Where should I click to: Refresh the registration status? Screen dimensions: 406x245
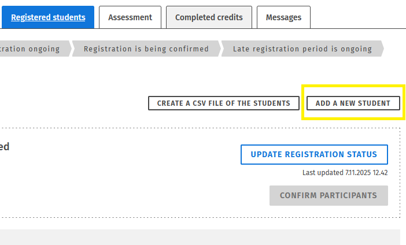[314, 155]
